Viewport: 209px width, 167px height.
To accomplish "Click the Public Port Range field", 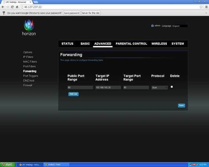I will pyautogui.click(x=80, y=88).
